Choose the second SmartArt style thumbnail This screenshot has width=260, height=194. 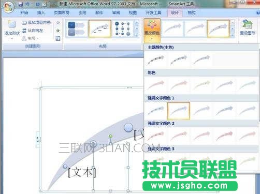click(195, 28)
